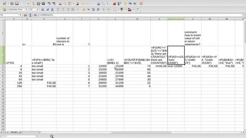Viewport: 246px width, 138px height.
Task: Expand the Name Box dropdown
Action: (x=20, y=15)
